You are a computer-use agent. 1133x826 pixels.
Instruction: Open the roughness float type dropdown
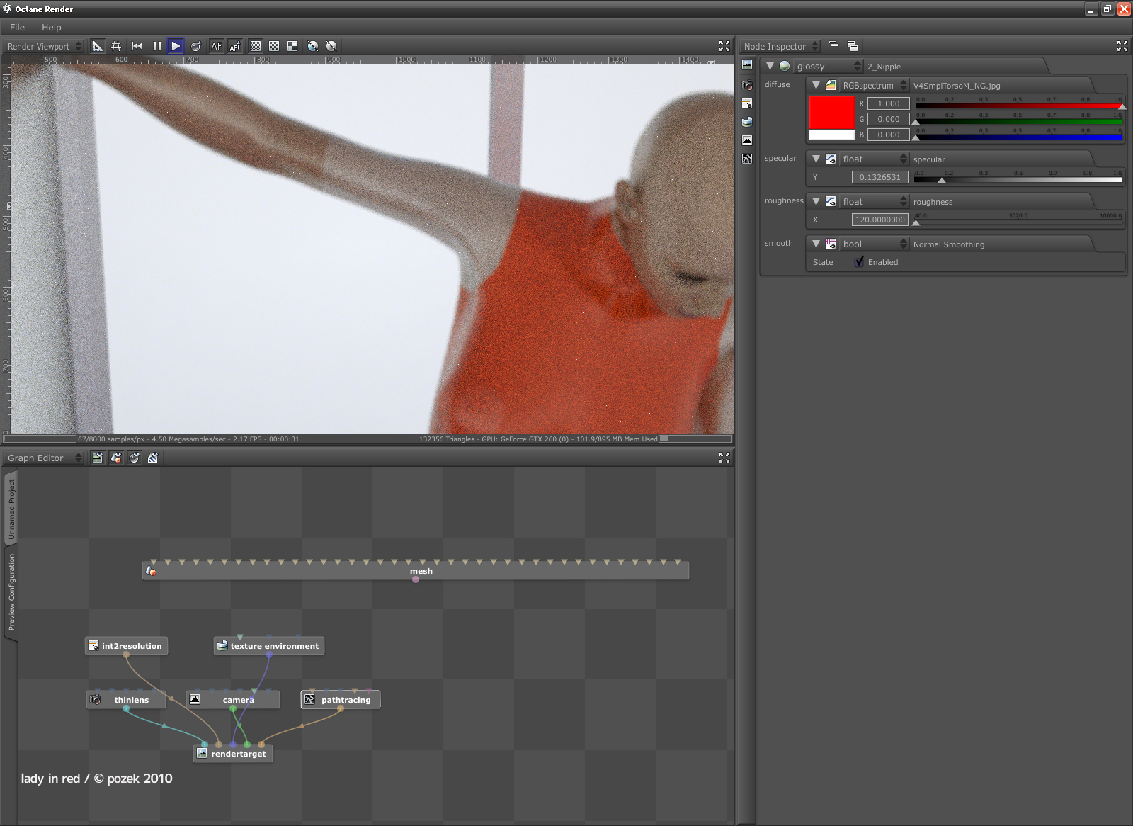(874, 201)
